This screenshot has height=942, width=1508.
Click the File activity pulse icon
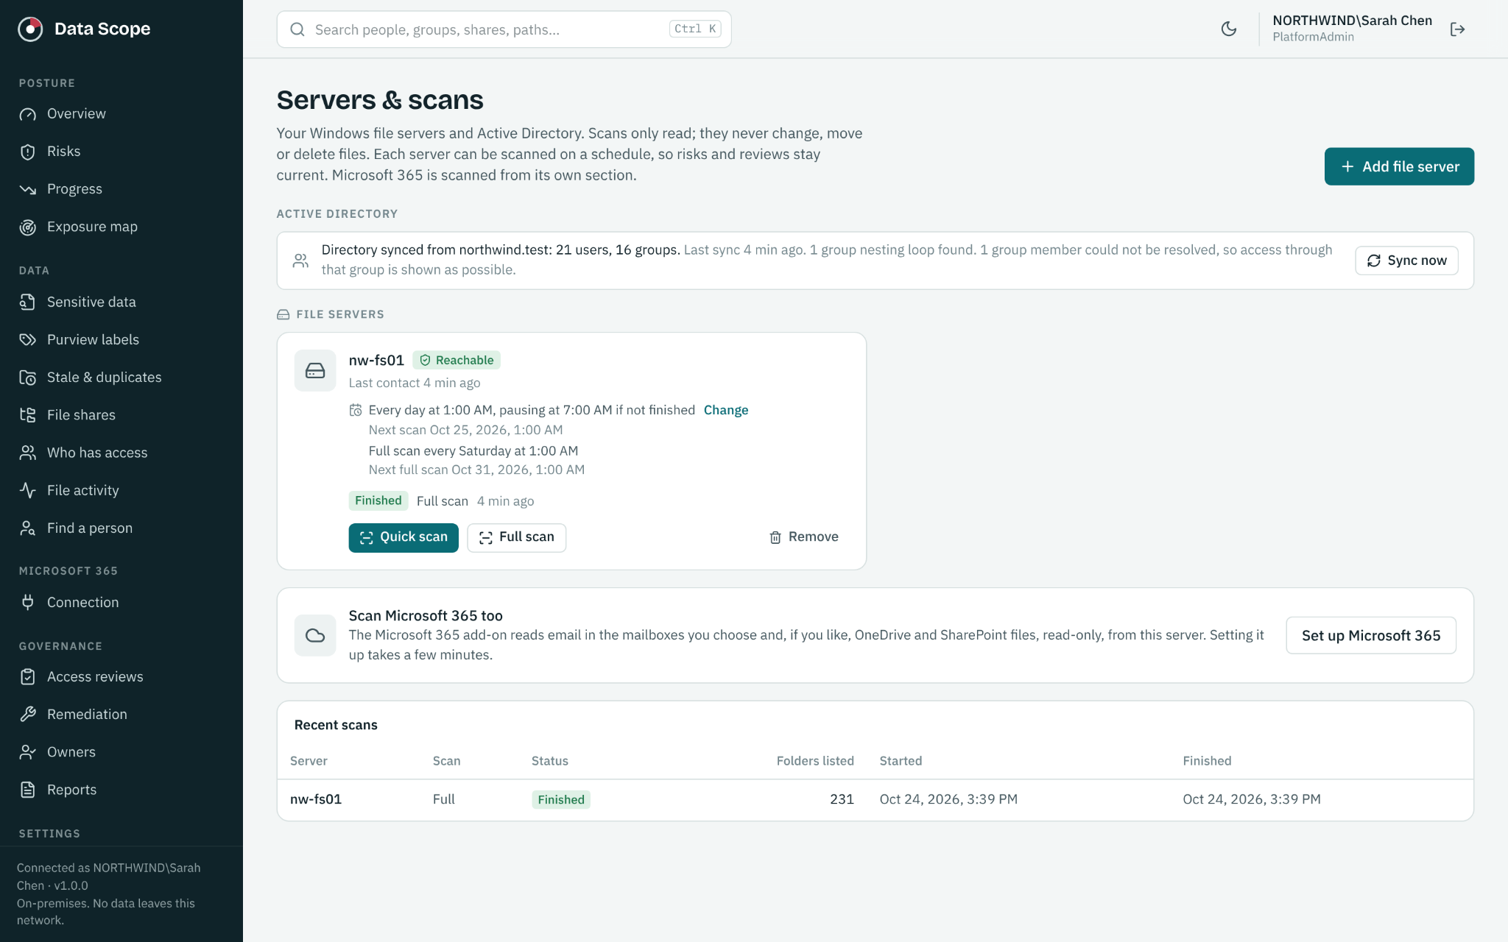pos(28,490)
